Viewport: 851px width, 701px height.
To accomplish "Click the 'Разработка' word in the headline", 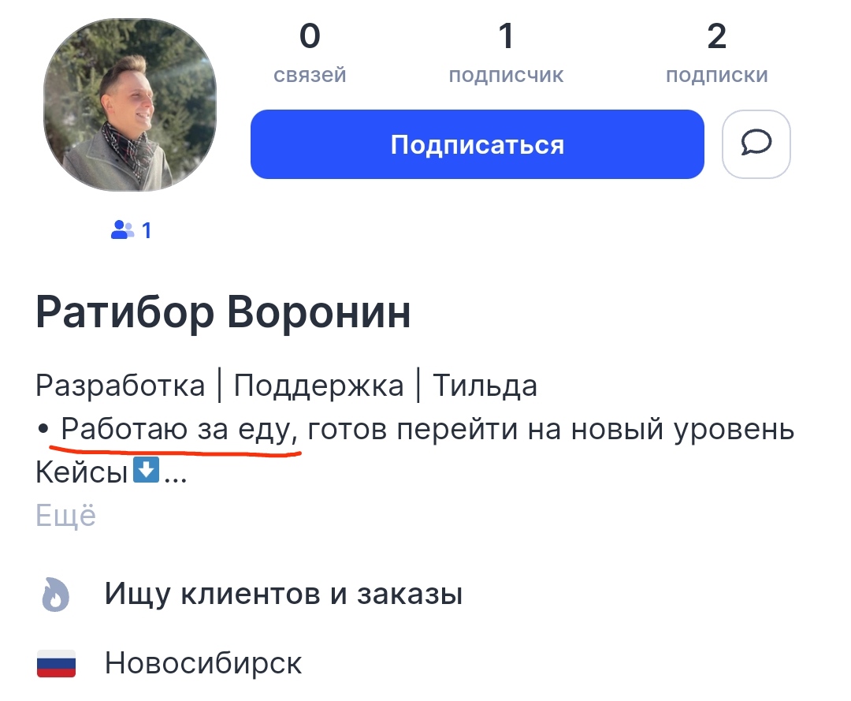I will 121,386.
